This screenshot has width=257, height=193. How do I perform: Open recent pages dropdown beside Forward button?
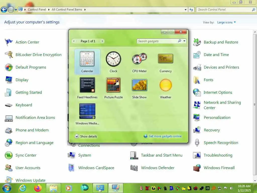[x=16, y=10]
